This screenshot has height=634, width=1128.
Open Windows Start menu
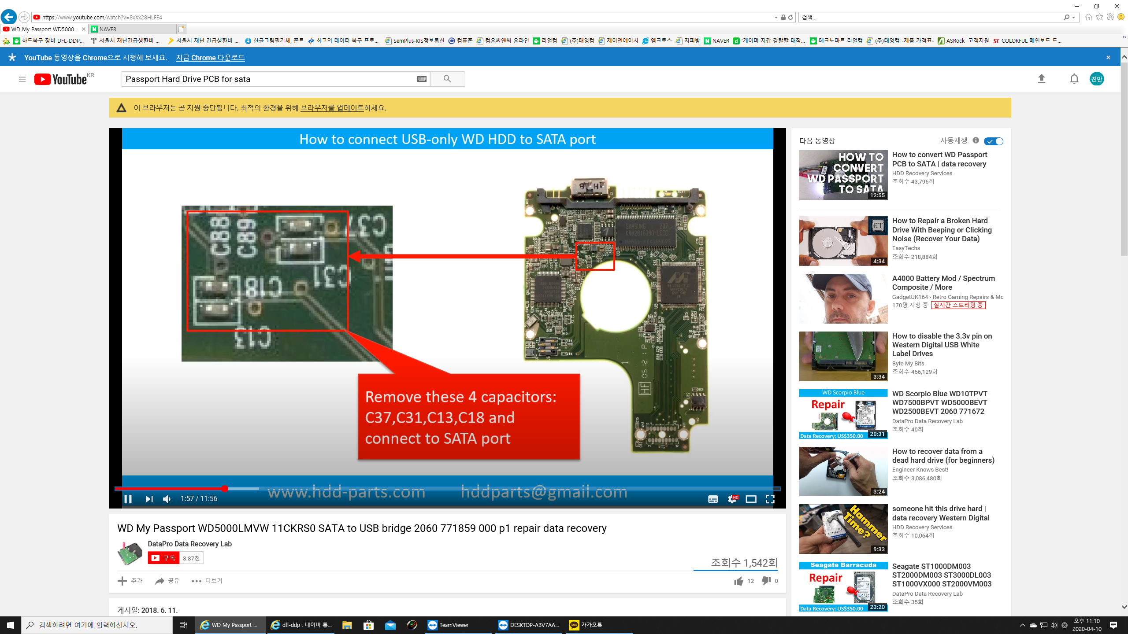[11, 625]
